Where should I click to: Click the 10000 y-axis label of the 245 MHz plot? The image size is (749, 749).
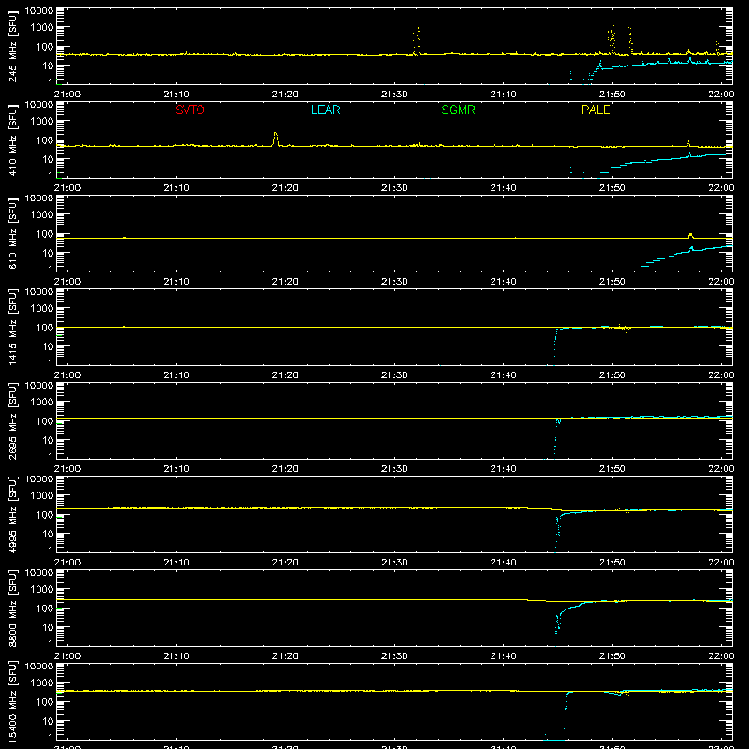tap(39, 11)
